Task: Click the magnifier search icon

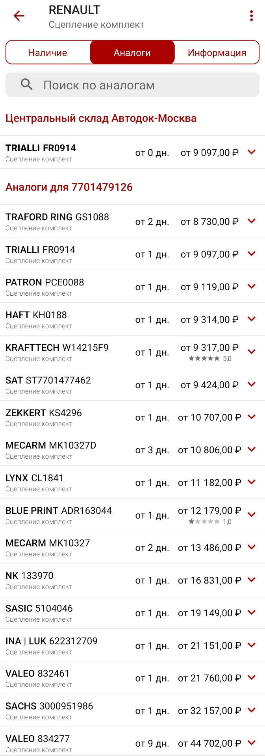Action: pos(26,84)
